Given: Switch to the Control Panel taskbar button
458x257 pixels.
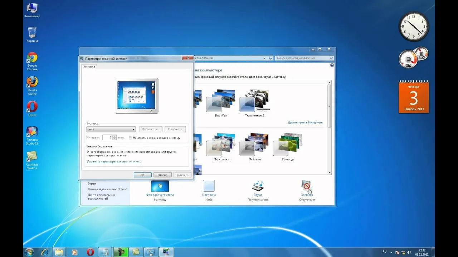Looking at the screenshot, I should pos(151,252).
